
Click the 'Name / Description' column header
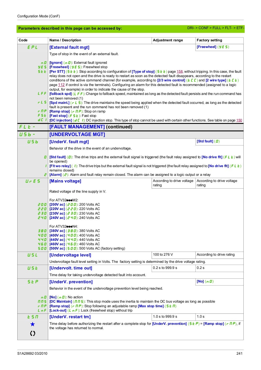65,40
